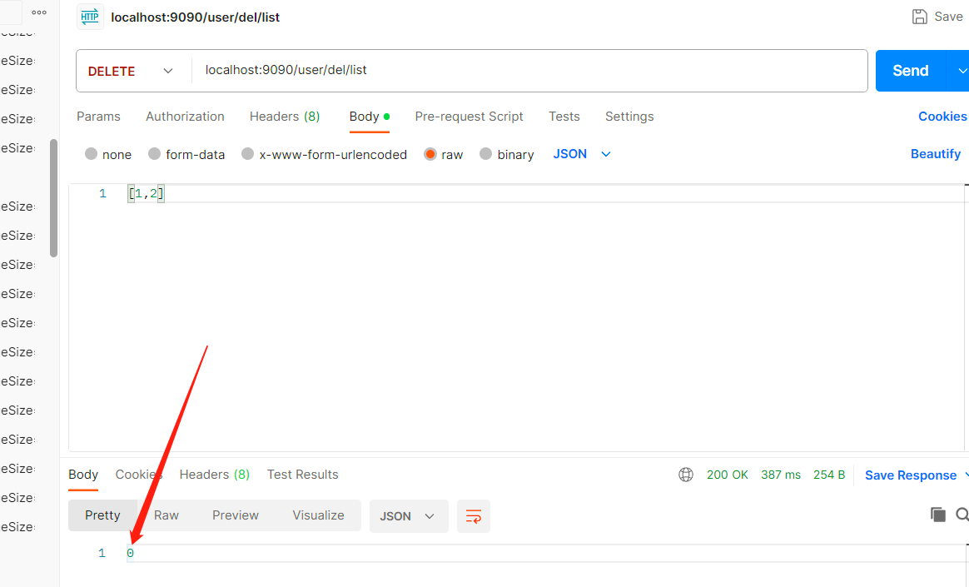
Task: Click the globe network icon
Action: click(x=686, y=475)
